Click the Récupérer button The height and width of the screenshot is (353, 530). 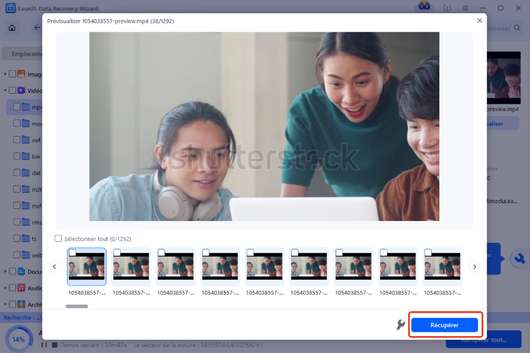pos(444,325)
